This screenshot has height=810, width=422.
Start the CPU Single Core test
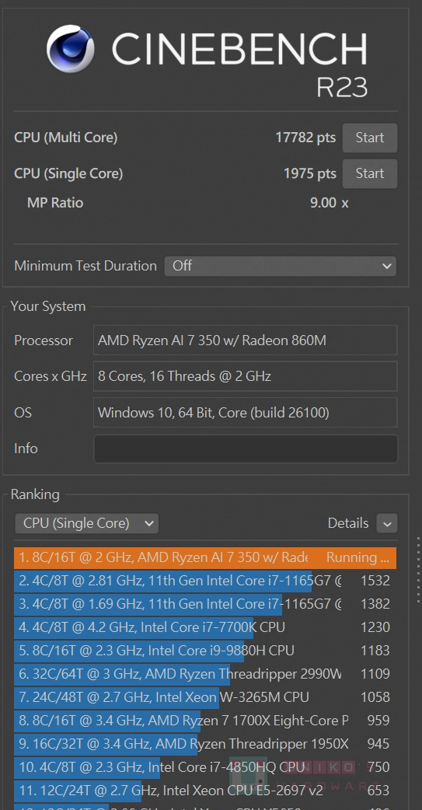(370, 173)
